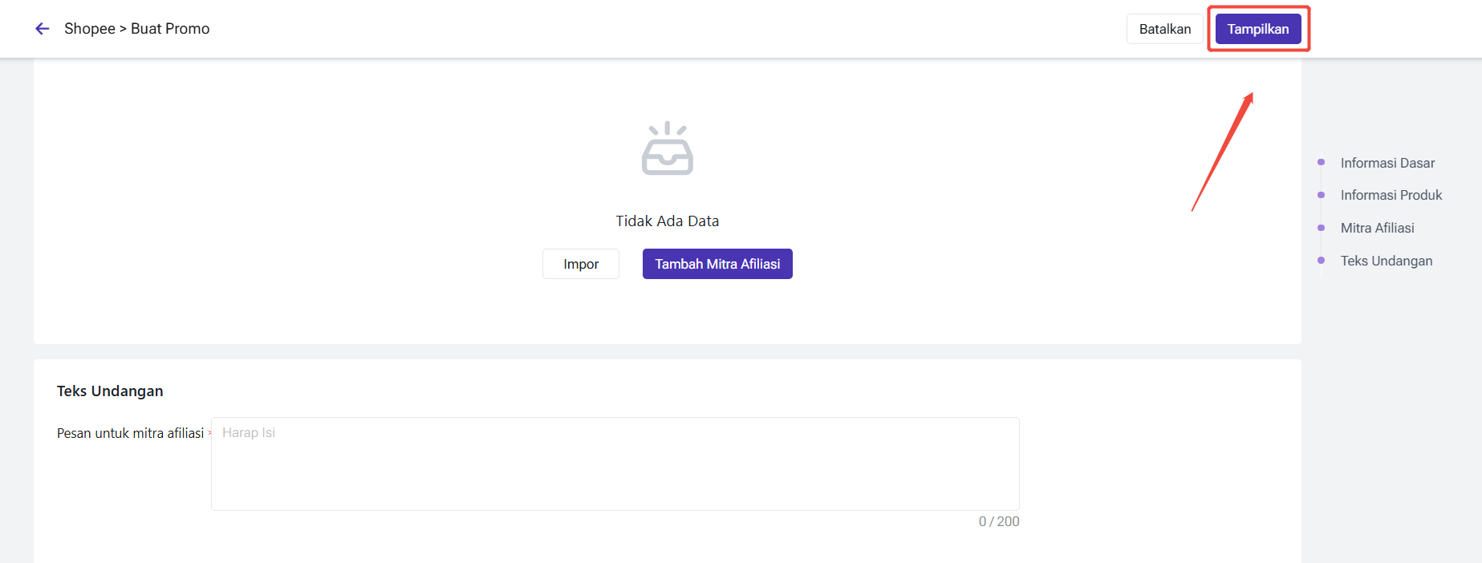The image size is (1482, 563).
Task: Add affiliates with Tambah Mitra Afiliasi
Action: tap(717, 264)
